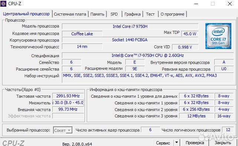Click the Вер. 2.08.0.x64 version text
Image resolution: width=238 pixels, height=146 pixels.
77,144
